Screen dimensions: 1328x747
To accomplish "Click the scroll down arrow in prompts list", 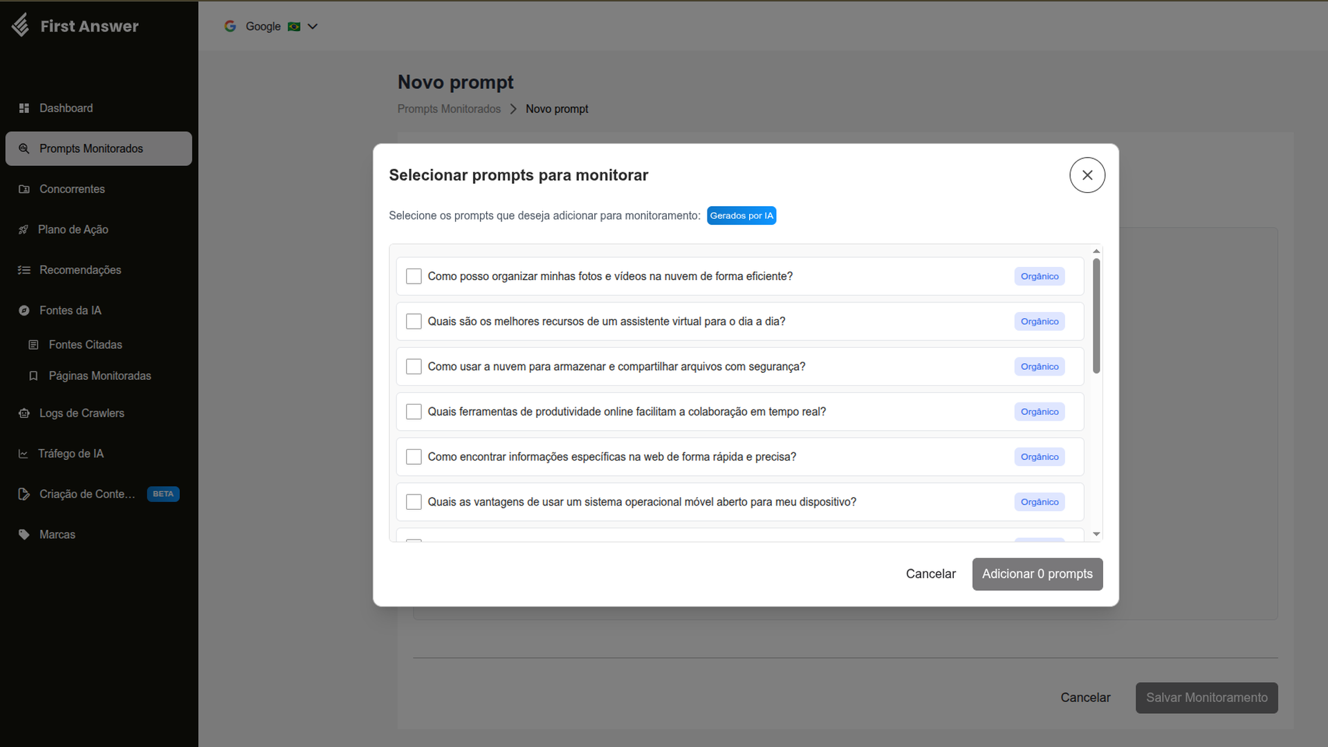I will click(1096, 534).
